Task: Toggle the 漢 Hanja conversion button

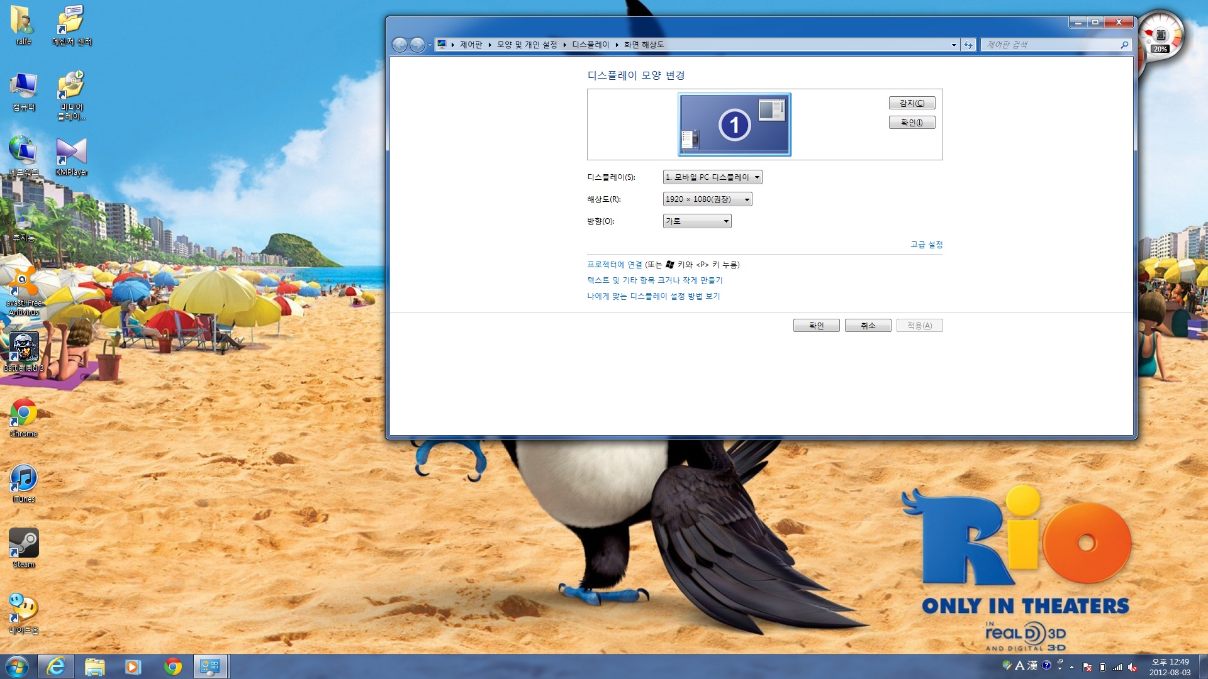Action: (1032, 665)
